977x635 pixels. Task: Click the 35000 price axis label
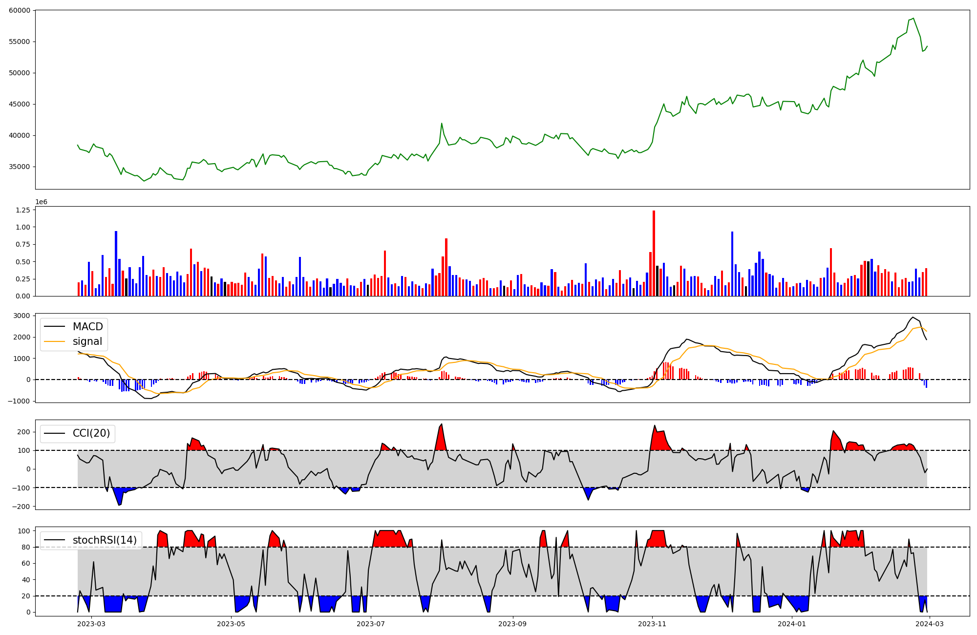[20, 167]
